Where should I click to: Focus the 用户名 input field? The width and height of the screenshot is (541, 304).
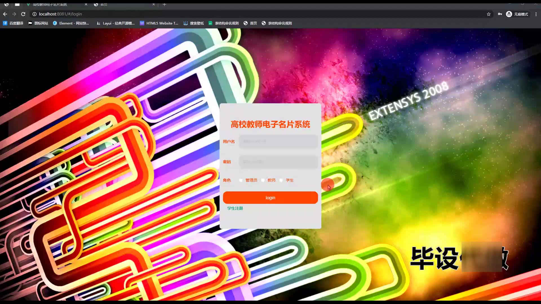point(278,142)
